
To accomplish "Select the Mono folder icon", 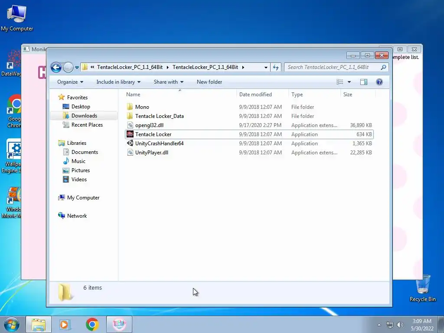I will coord(130,107).
